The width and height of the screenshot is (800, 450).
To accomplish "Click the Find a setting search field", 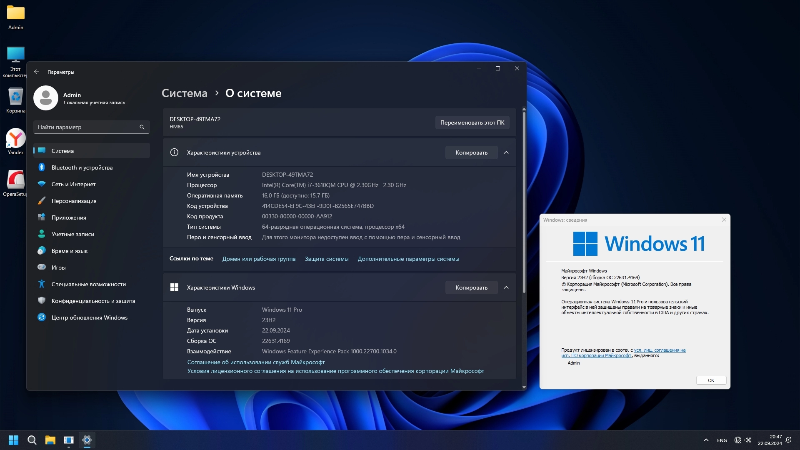I will click(87, 127).
